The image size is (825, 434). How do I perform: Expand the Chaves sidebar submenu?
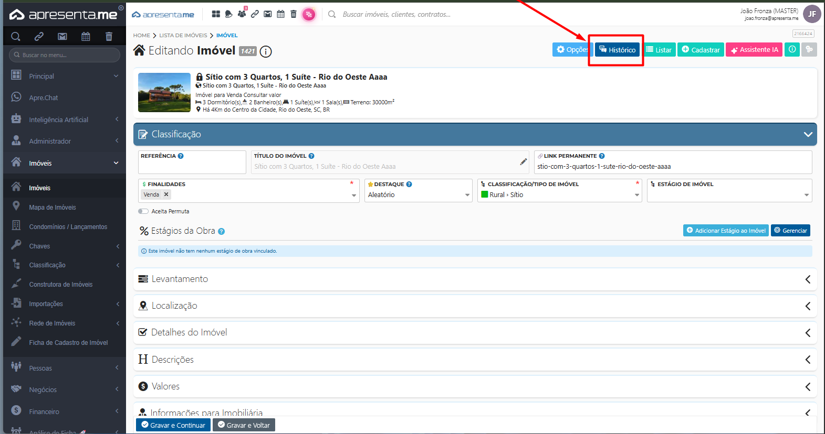point(65,246)
